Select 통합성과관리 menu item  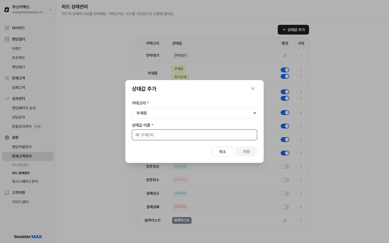pos(22,126)
